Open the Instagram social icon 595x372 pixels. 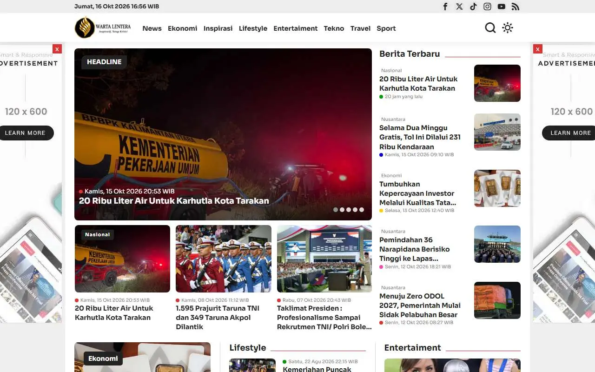tap(487, 7)
